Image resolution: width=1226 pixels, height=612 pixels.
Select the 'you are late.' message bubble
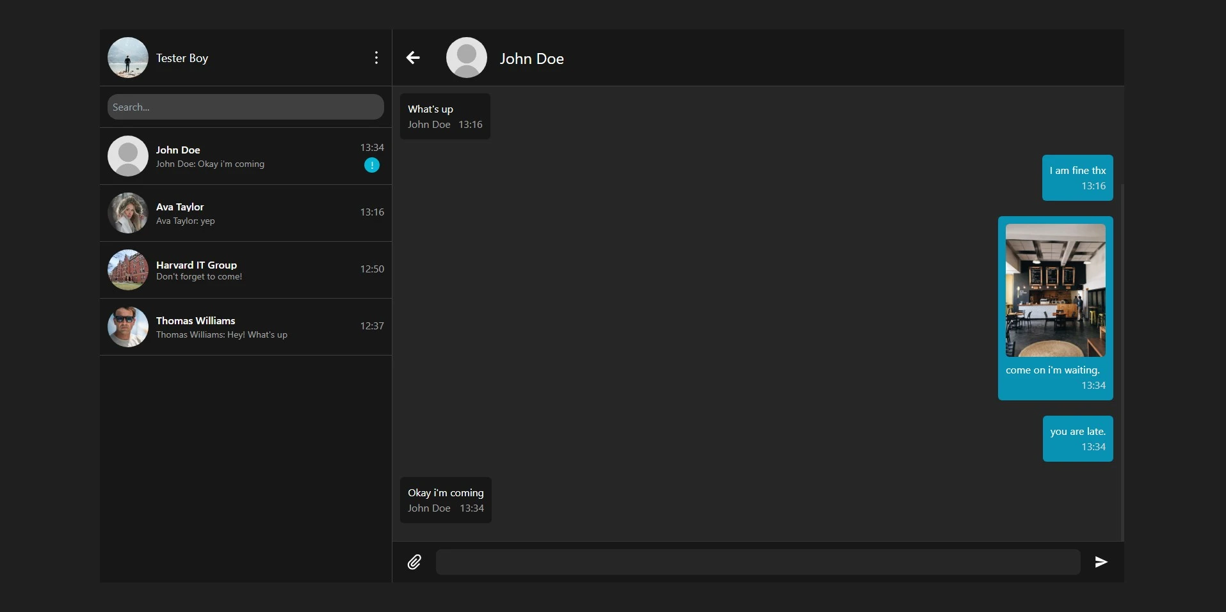click(x=1077, y=439)
